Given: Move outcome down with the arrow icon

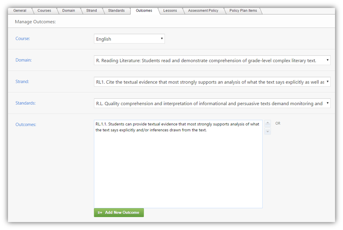Looking at the screenshot, I should 268,131.
